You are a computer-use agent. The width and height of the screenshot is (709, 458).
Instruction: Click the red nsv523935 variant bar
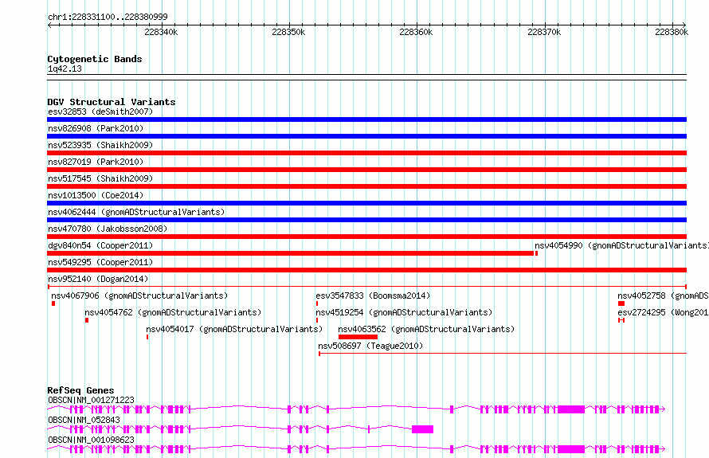pos(366,153)
